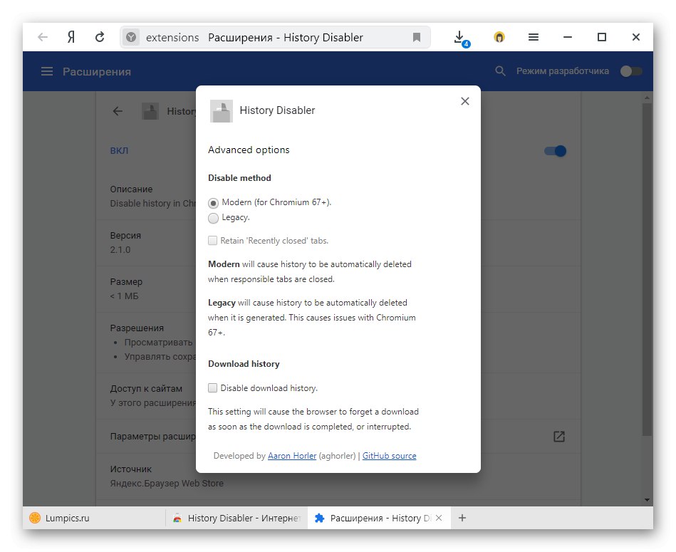Maximize the browser window

(602, 38)
